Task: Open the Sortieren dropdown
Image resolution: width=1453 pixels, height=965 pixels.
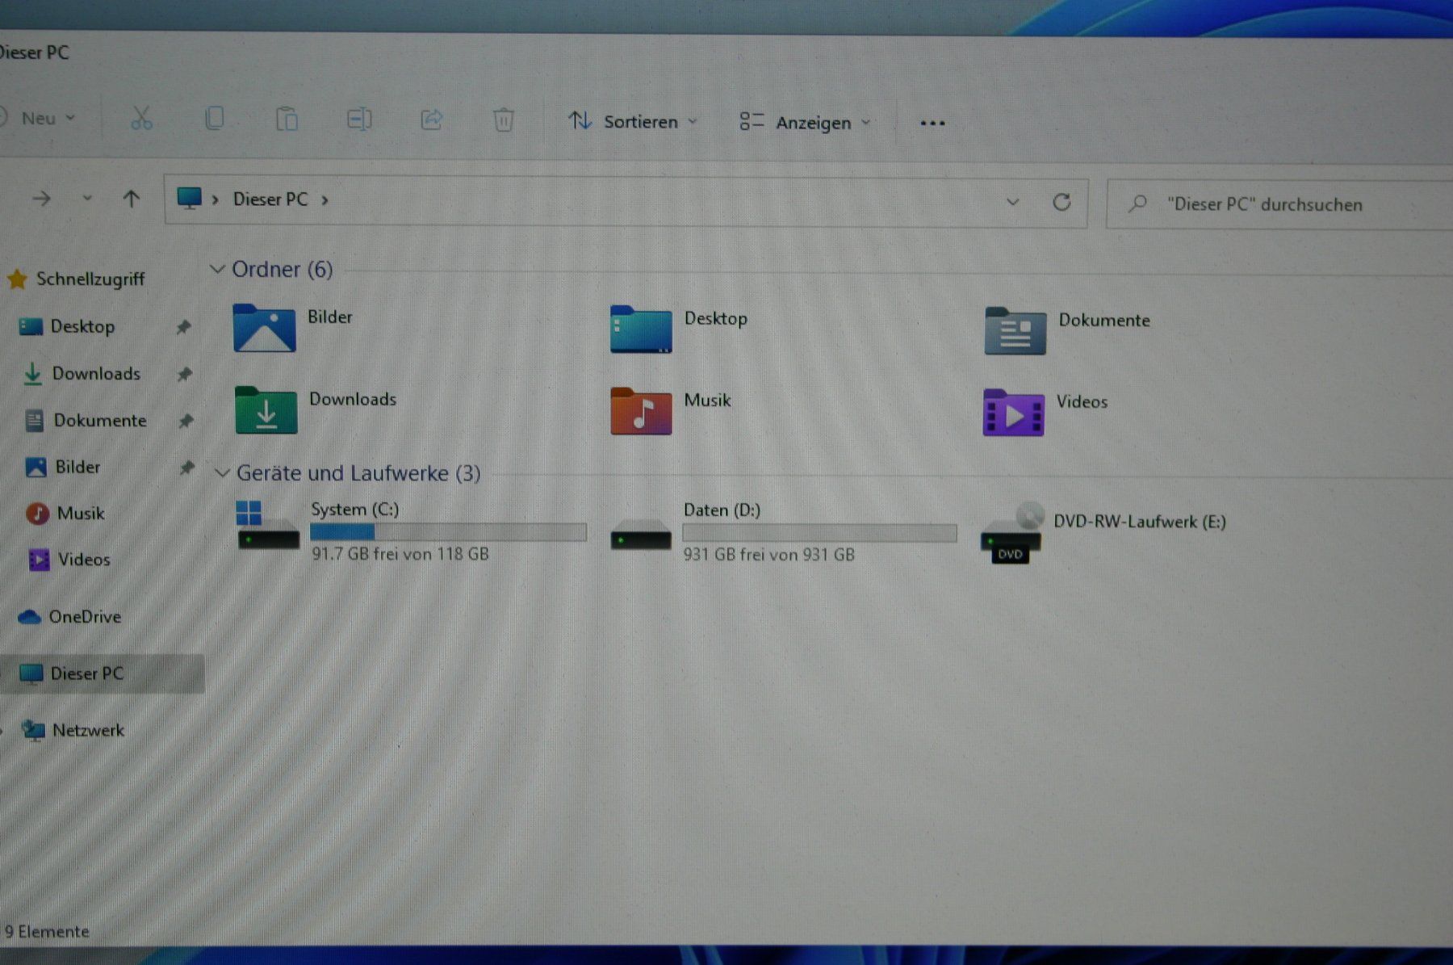Action: (x=633, y=121)
